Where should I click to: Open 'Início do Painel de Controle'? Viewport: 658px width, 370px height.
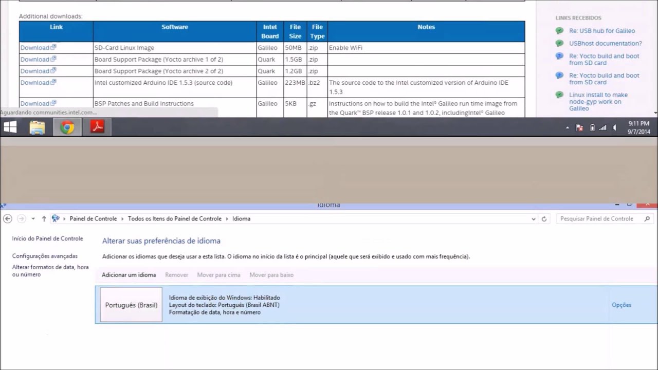coord(48,238)
